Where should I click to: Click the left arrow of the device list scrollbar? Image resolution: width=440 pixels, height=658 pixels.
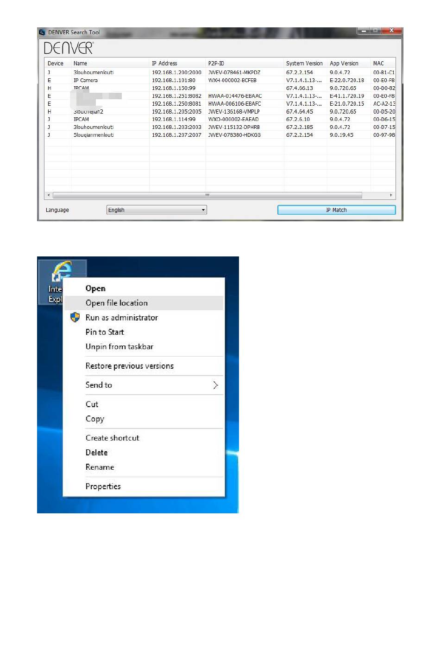pos(49,195)
